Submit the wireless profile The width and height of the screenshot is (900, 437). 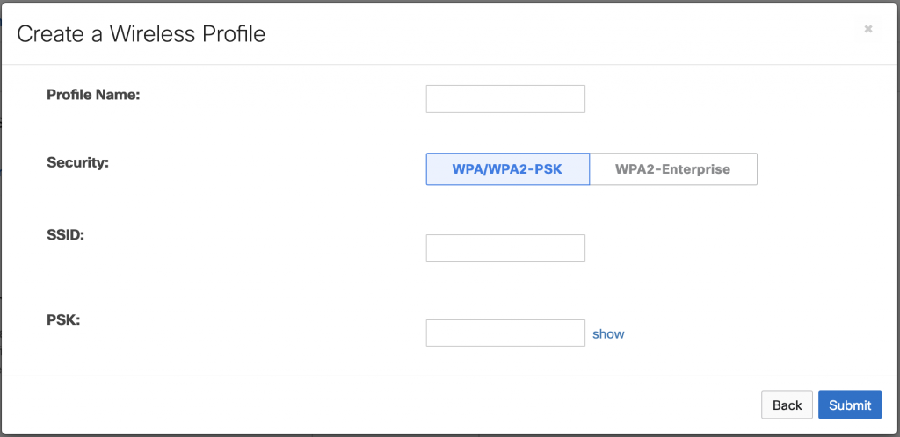(849, 405)
